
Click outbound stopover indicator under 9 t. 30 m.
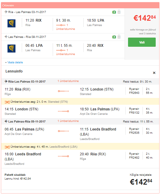tap(66, 27)
